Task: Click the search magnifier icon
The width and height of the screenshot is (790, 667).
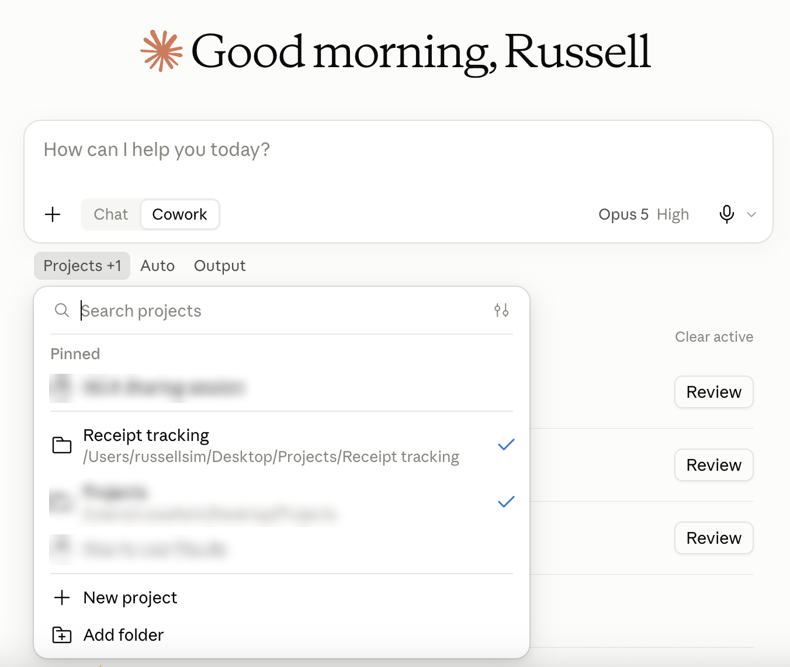Action: [x=62, y=310]
